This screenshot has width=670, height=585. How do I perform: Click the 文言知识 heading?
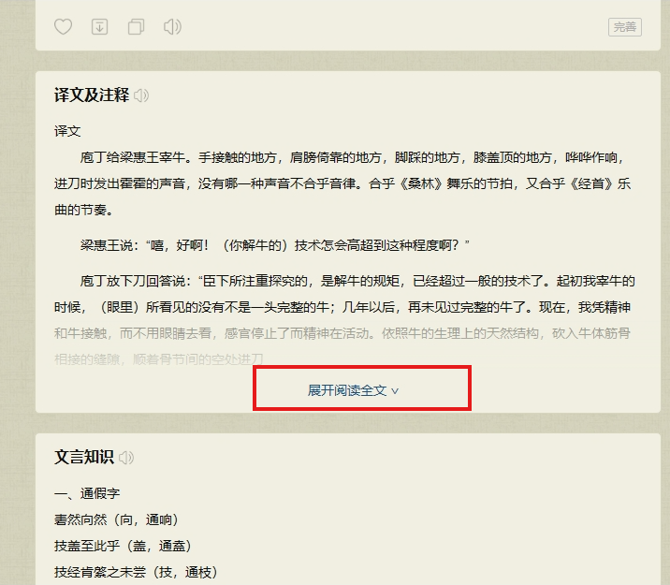tap(84, 458)
